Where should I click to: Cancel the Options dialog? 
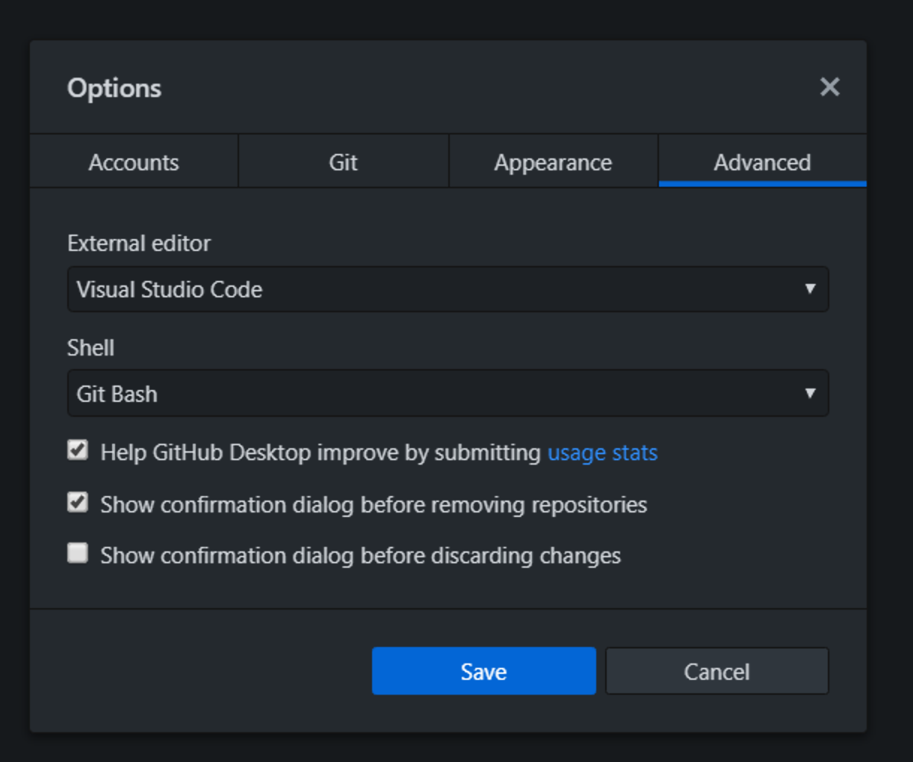pos(717,671)
